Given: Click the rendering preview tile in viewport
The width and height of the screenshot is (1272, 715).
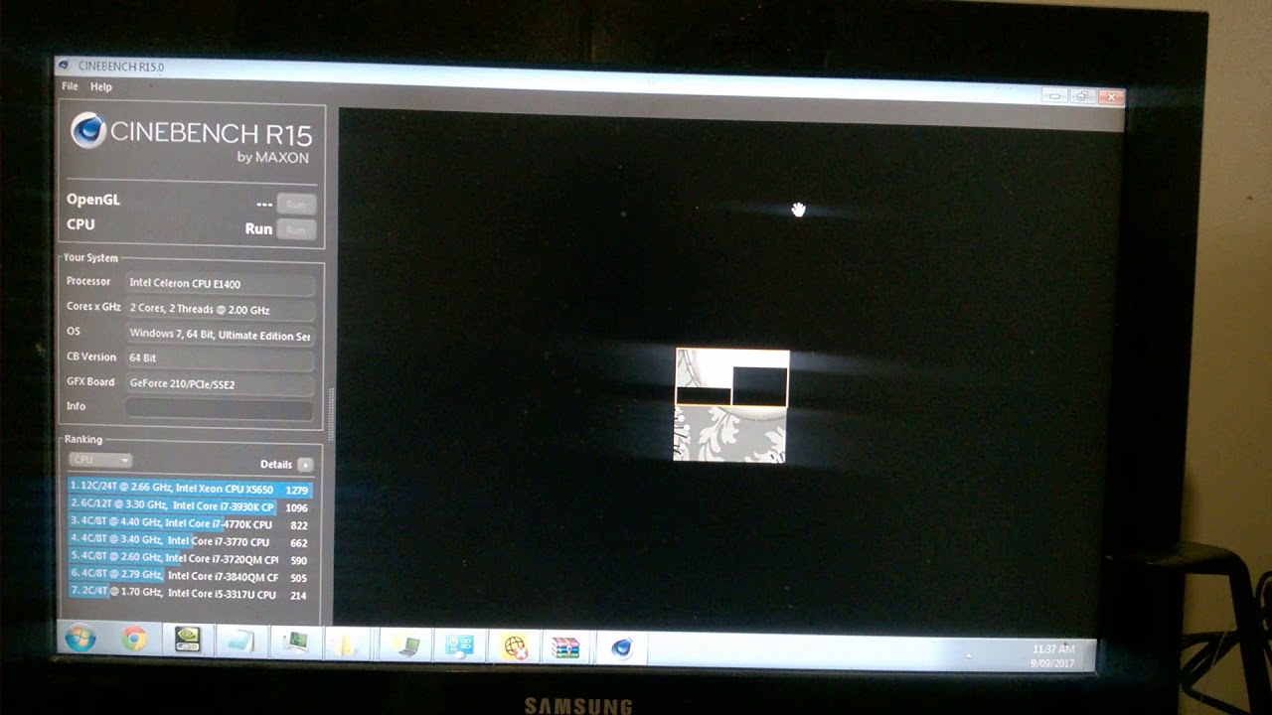Looking at the screenshot, I should tap(731, 405).
